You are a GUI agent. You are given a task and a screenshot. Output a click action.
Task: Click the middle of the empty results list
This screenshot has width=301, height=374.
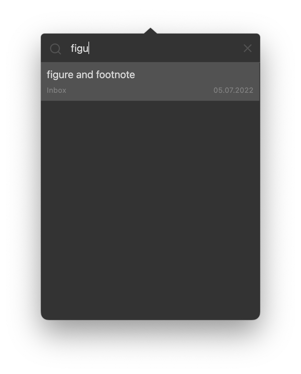pyautogui.click(x=150, y=210)
